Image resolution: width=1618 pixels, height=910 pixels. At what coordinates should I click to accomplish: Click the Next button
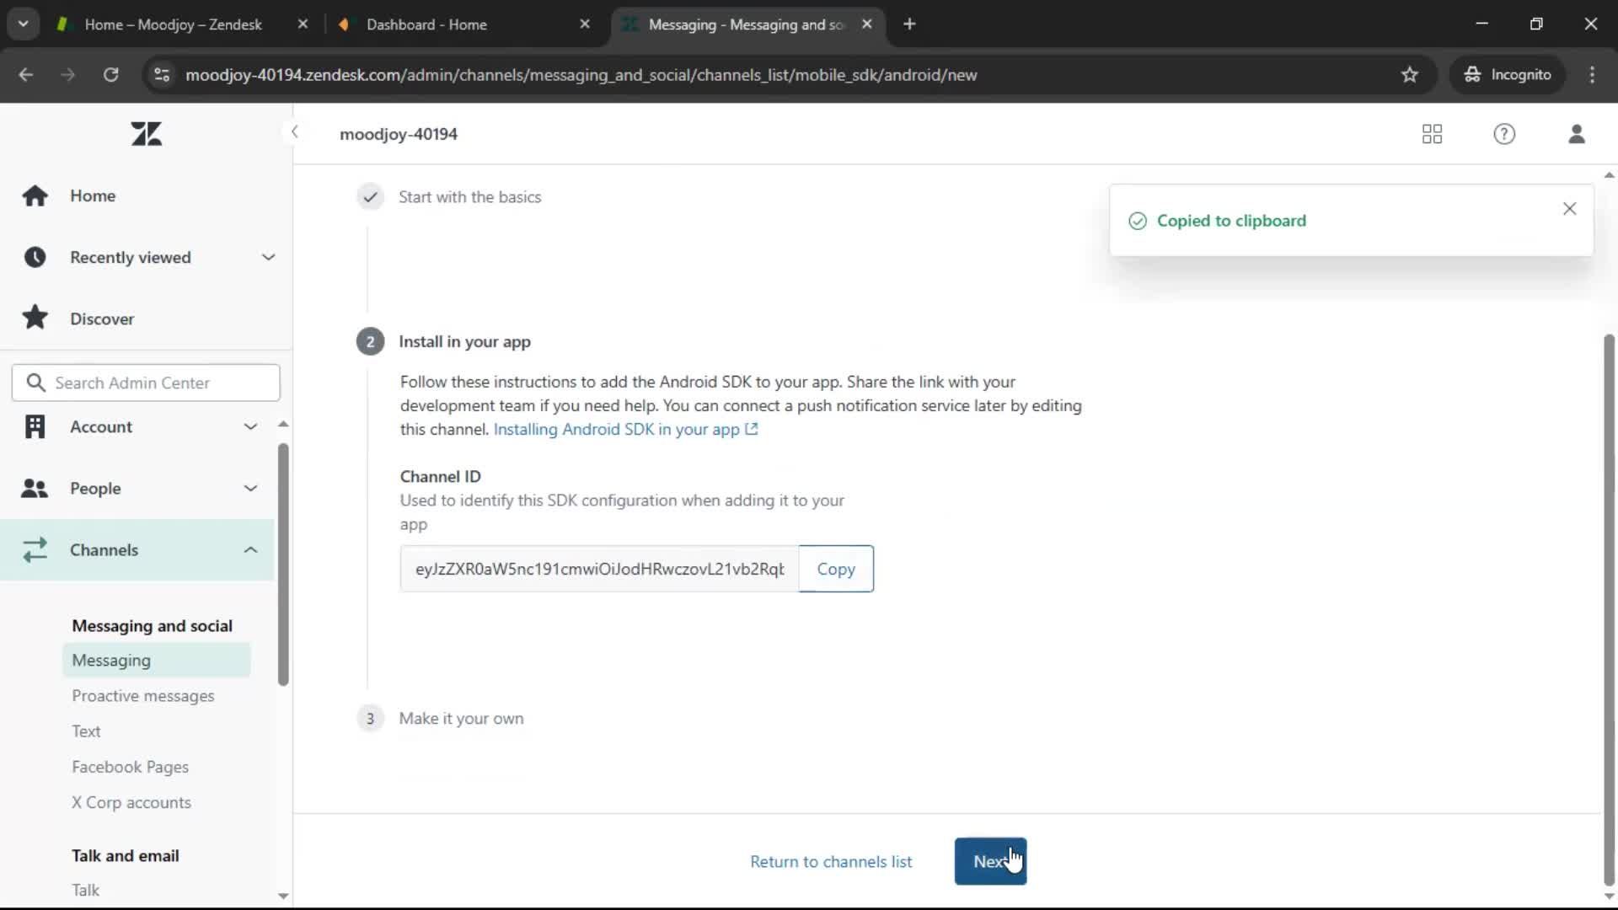coord(990,861)
